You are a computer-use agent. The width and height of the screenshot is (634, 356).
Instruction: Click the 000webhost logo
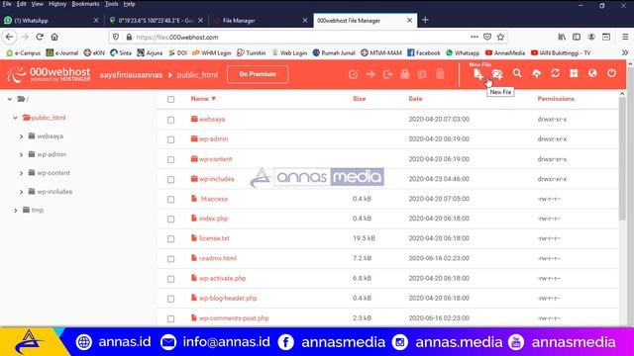click(x=49, y=74)
